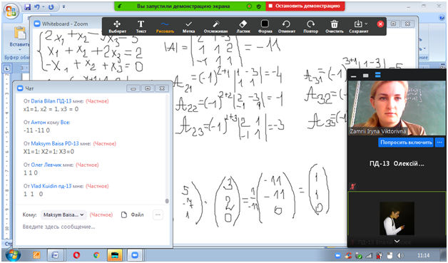
Task: Open Zoom from the Windows taskbar
Action: pos(135,255)
